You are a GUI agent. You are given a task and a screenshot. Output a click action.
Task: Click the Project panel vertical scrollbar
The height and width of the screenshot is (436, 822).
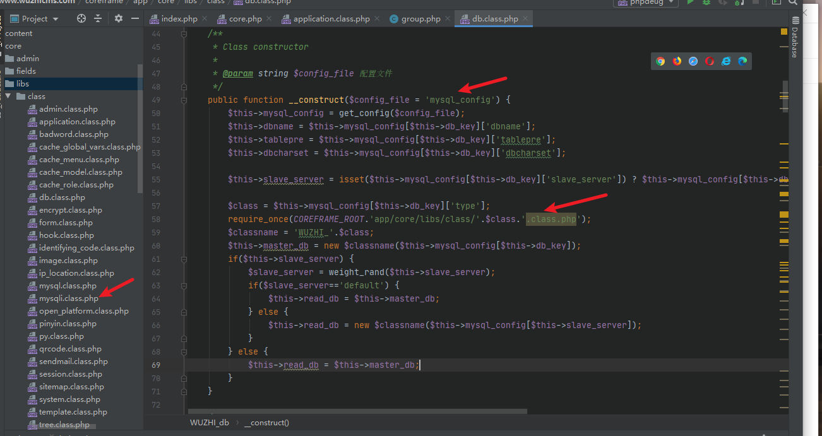coord(140,129)
